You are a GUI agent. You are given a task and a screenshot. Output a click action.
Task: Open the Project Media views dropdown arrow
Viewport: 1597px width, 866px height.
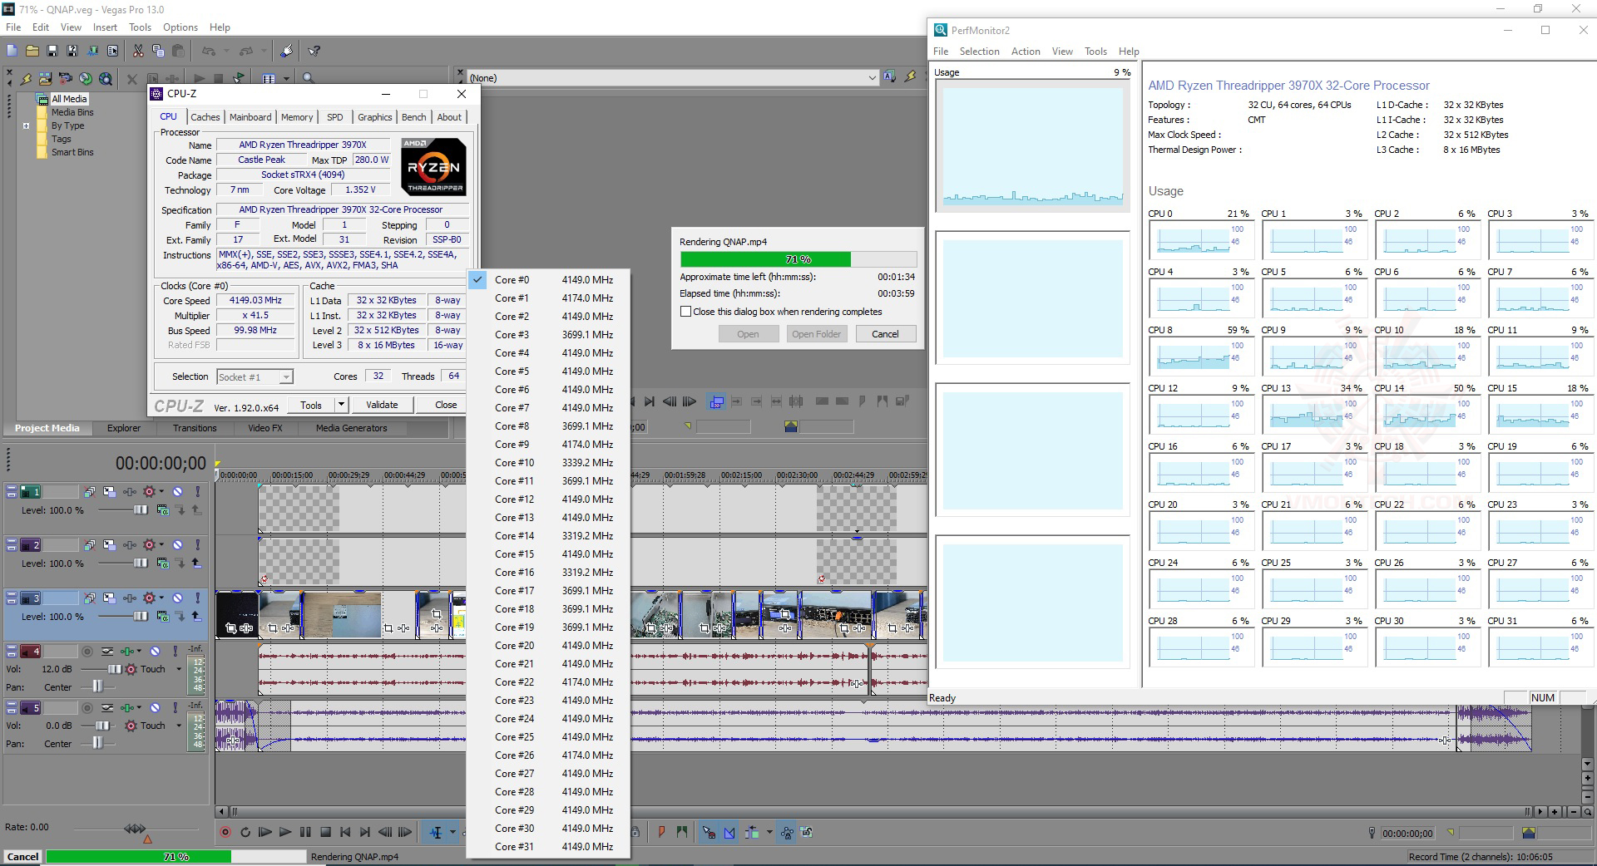click(x=287, y=79)
